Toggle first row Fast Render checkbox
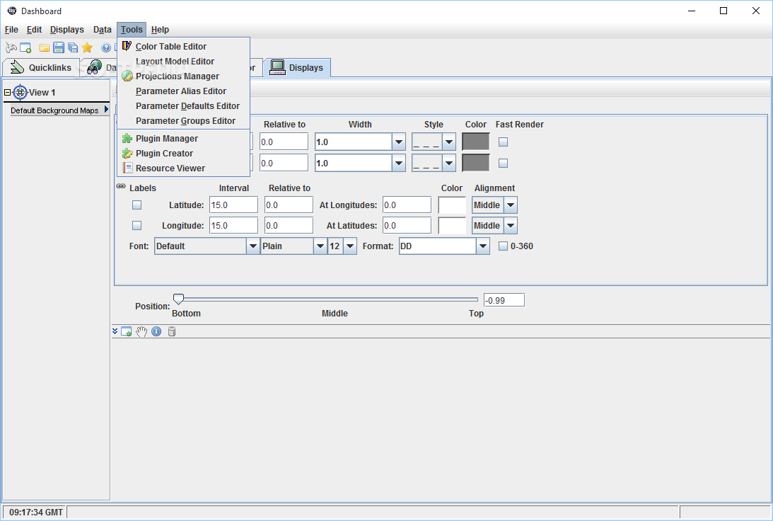This screenshot has height=521, width=773. coord(503,142)
